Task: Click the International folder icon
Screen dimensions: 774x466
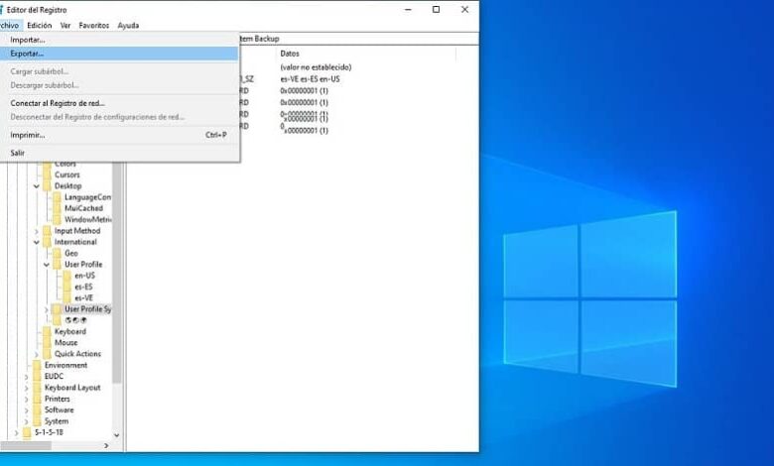Action: pyautogui.click(x=47, y=242)
